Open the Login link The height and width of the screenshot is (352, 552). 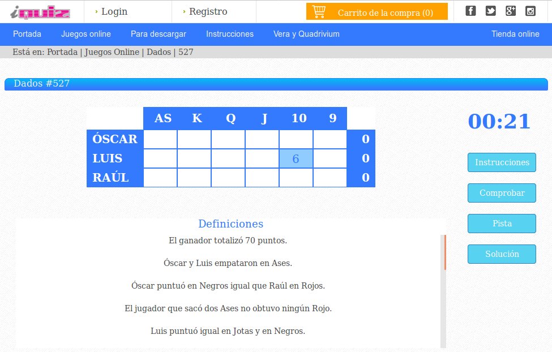114,12
